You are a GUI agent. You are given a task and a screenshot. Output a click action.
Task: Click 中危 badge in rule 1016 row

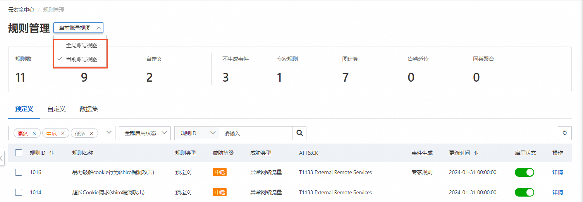click(x=220, y=172)
